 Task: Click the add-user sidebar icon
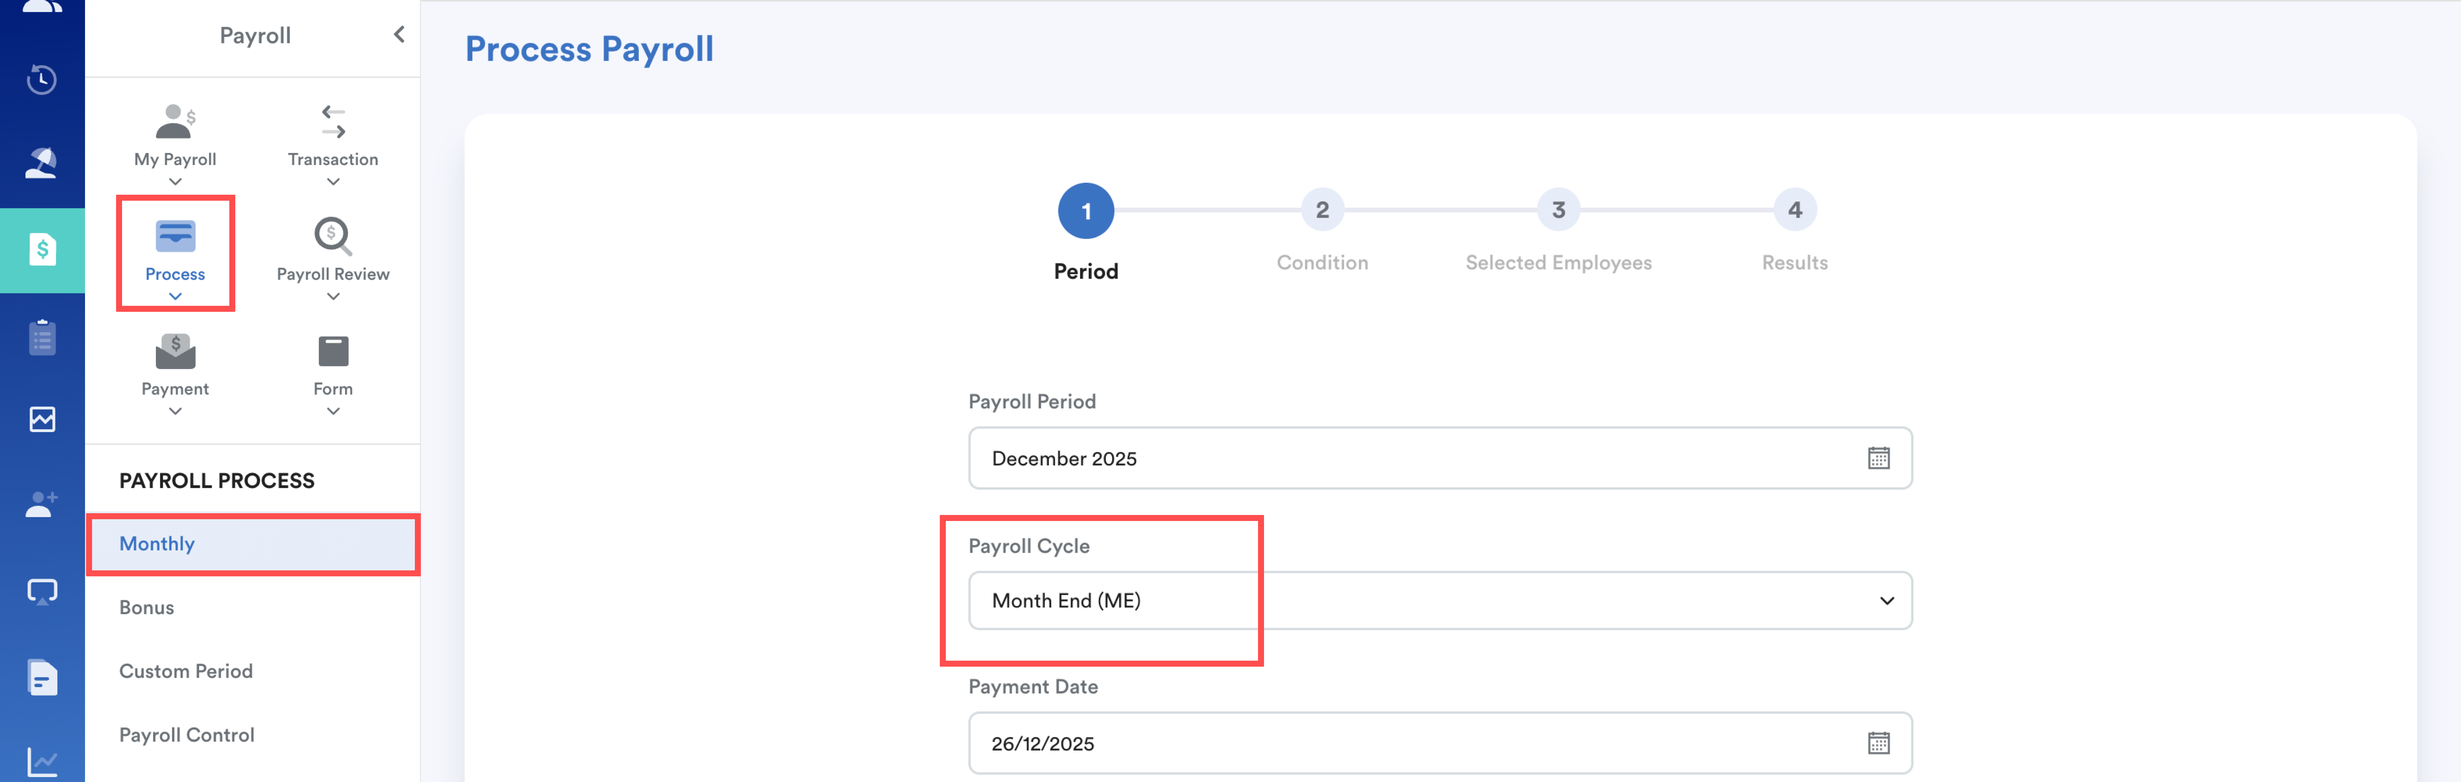pyautogui.click(x=42, y=503)
